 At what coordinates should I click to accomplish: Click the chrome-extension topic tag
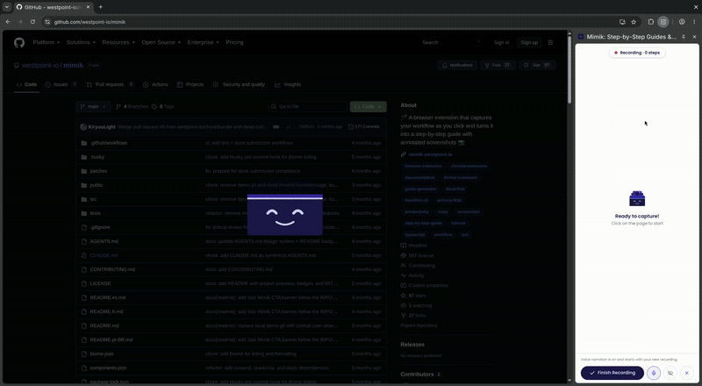pos(469,166)
